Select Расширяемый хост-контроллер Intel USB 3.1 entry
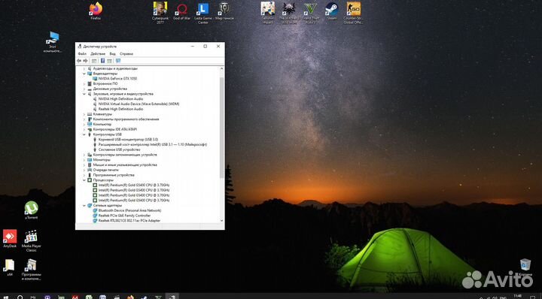This screenshot has width=542, height=299. 150,144
